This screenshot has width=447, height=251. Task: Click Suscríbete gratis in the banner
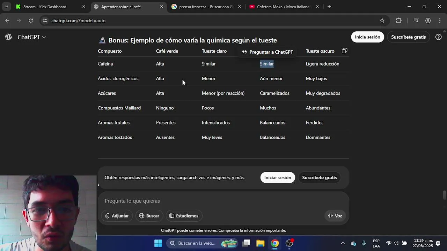tap(320, 177)
